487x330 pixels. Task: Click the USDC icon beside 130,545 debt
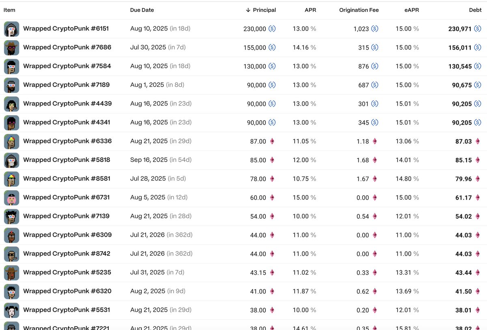pos(478,66)
